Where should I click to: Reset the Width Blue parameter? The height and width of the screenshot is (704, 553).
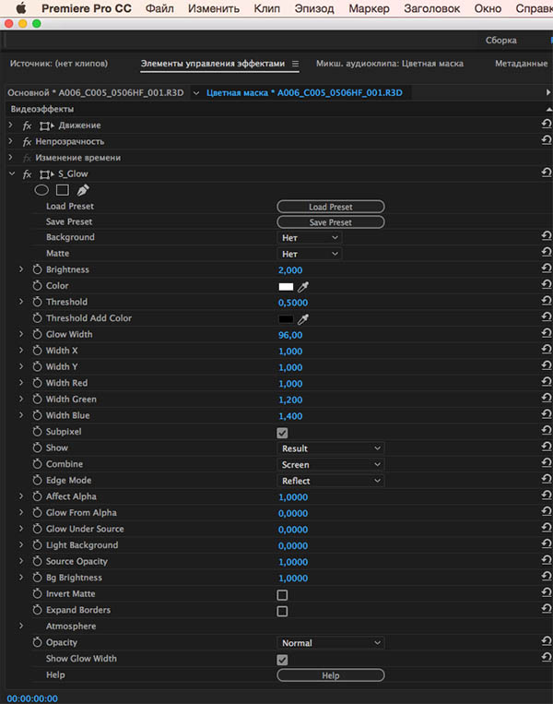547,414
